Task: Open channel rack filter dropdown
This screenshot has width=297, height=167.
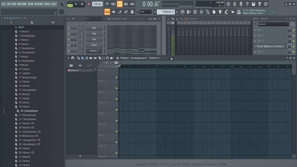Action: [94, 19]
